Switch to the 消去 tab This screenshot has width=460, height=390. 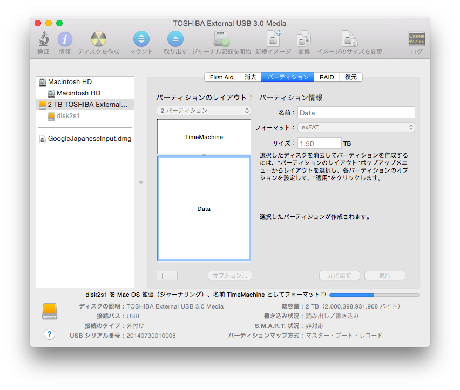pos(250,77)
